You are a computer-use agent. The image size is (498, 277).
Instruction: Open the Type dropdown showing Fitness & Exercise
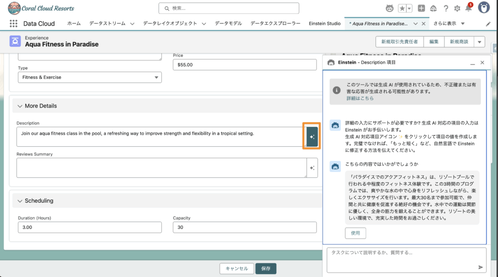tap(89, 77)
